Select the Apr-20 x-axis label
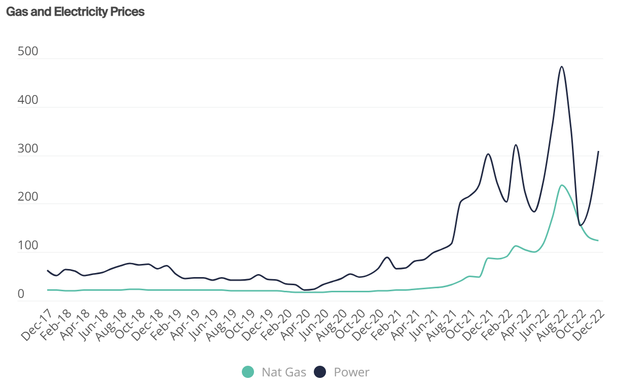617x385 pixels. click(x=295, y=322)
